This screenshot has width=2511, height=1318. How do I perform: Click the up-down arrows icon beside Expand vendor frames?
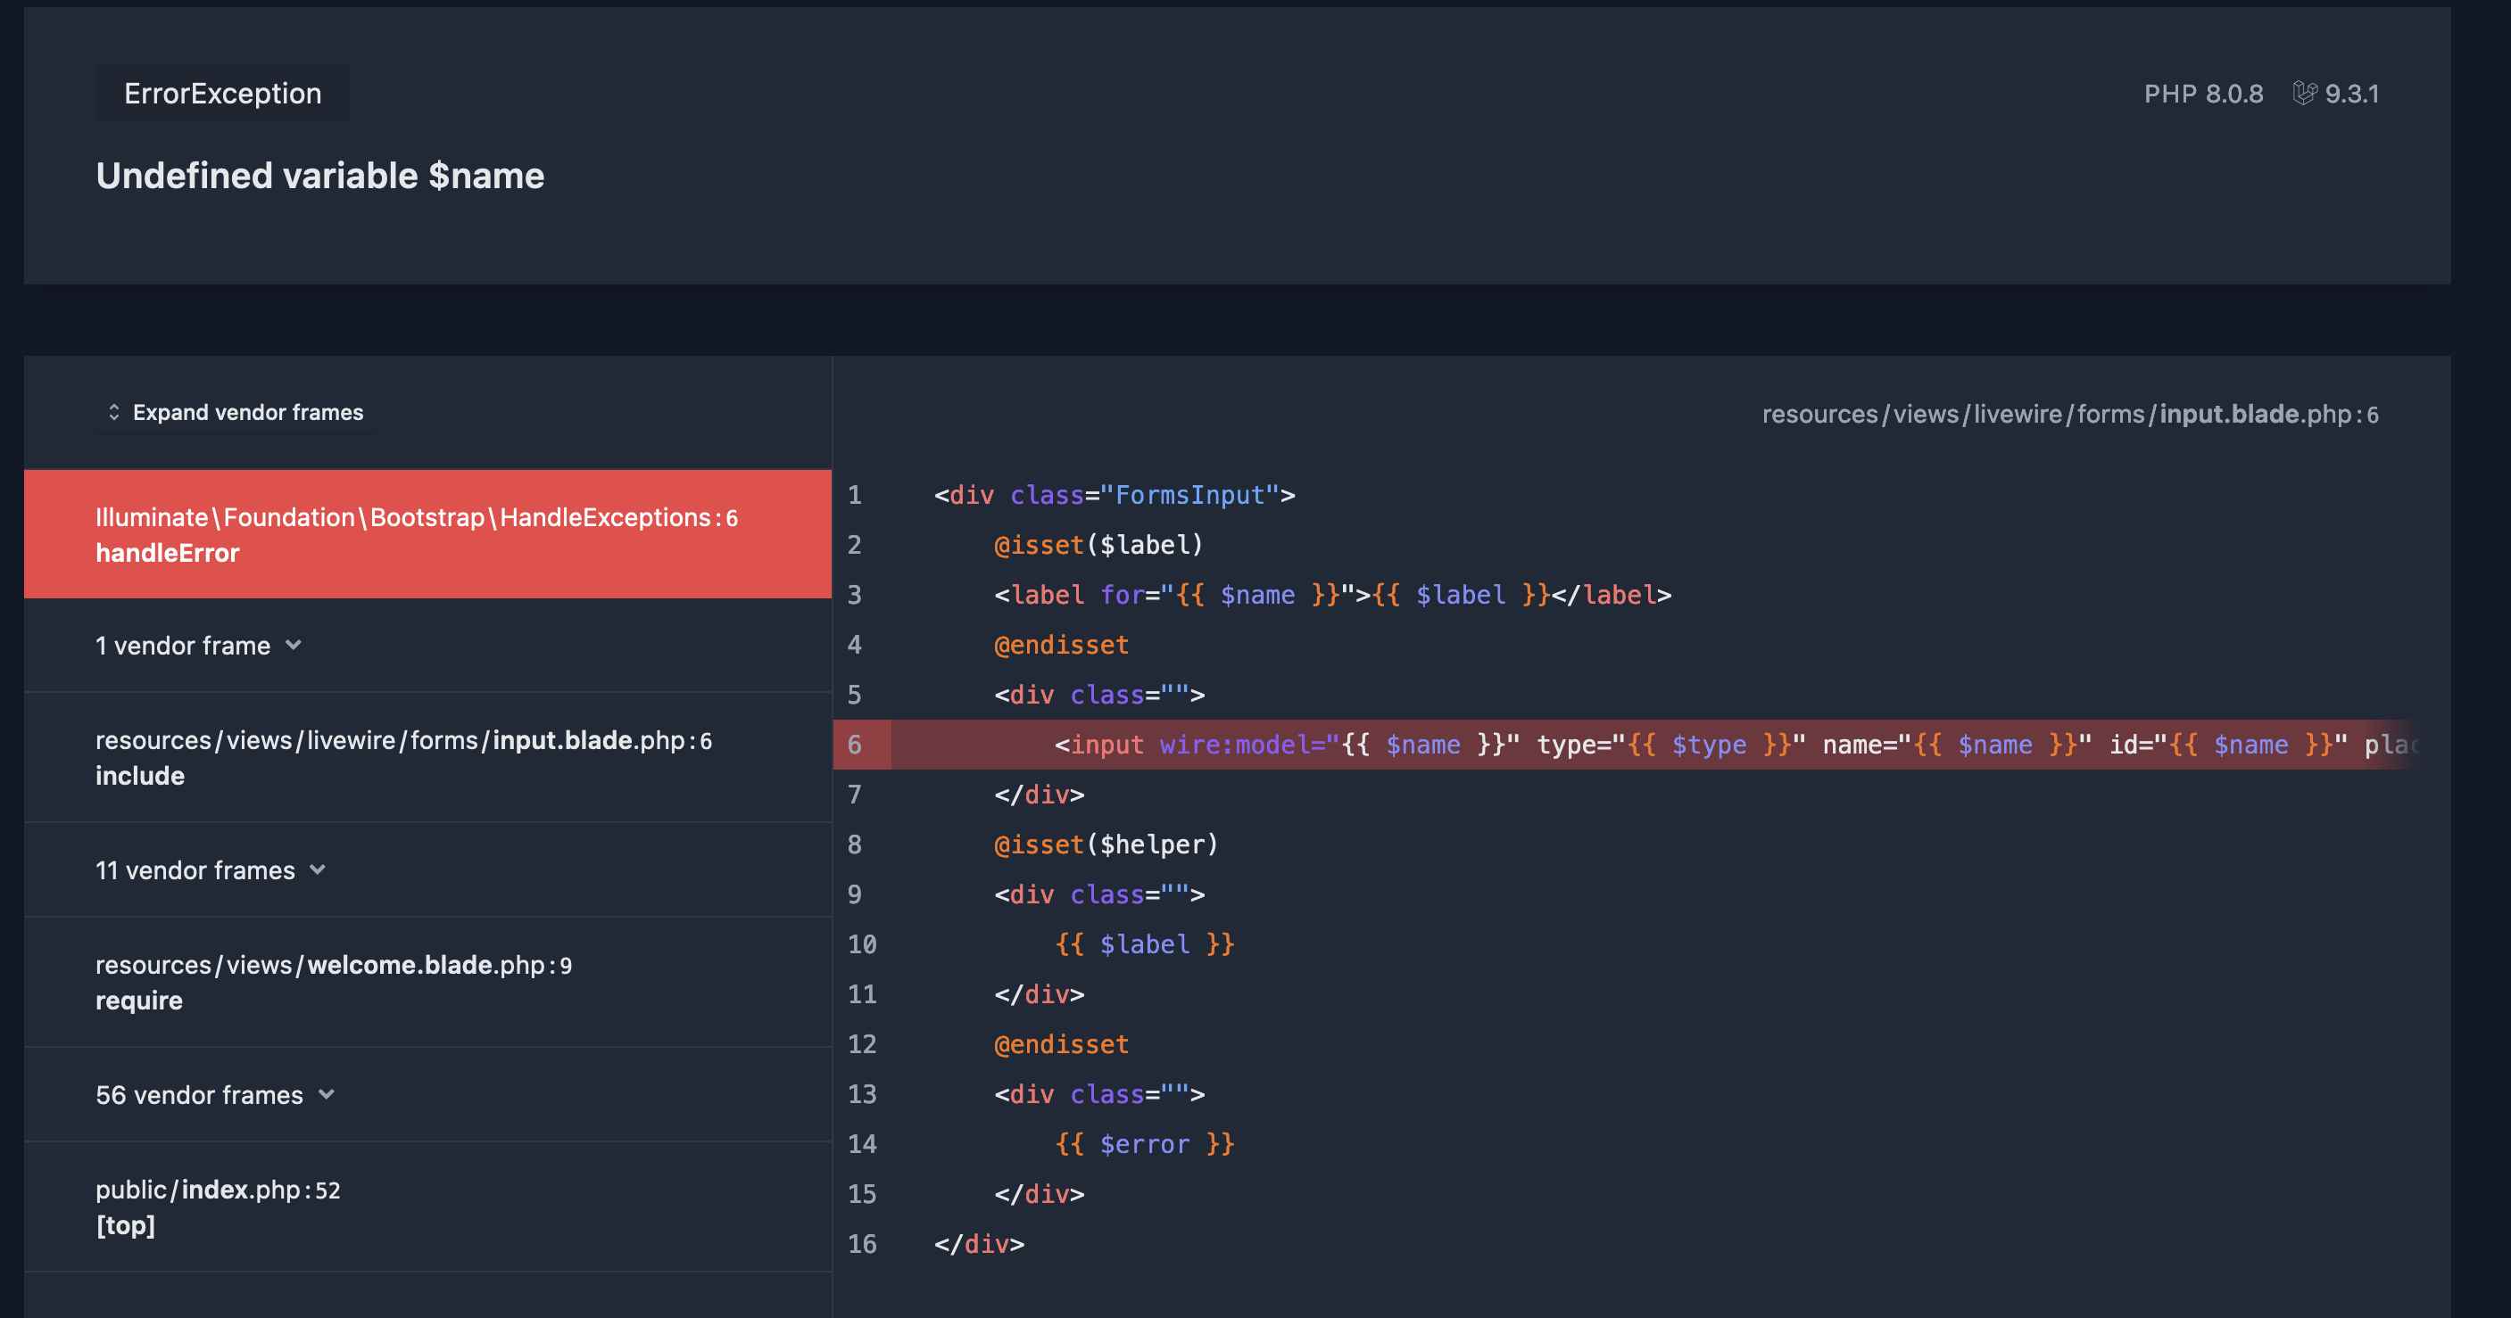click(114, 413)
